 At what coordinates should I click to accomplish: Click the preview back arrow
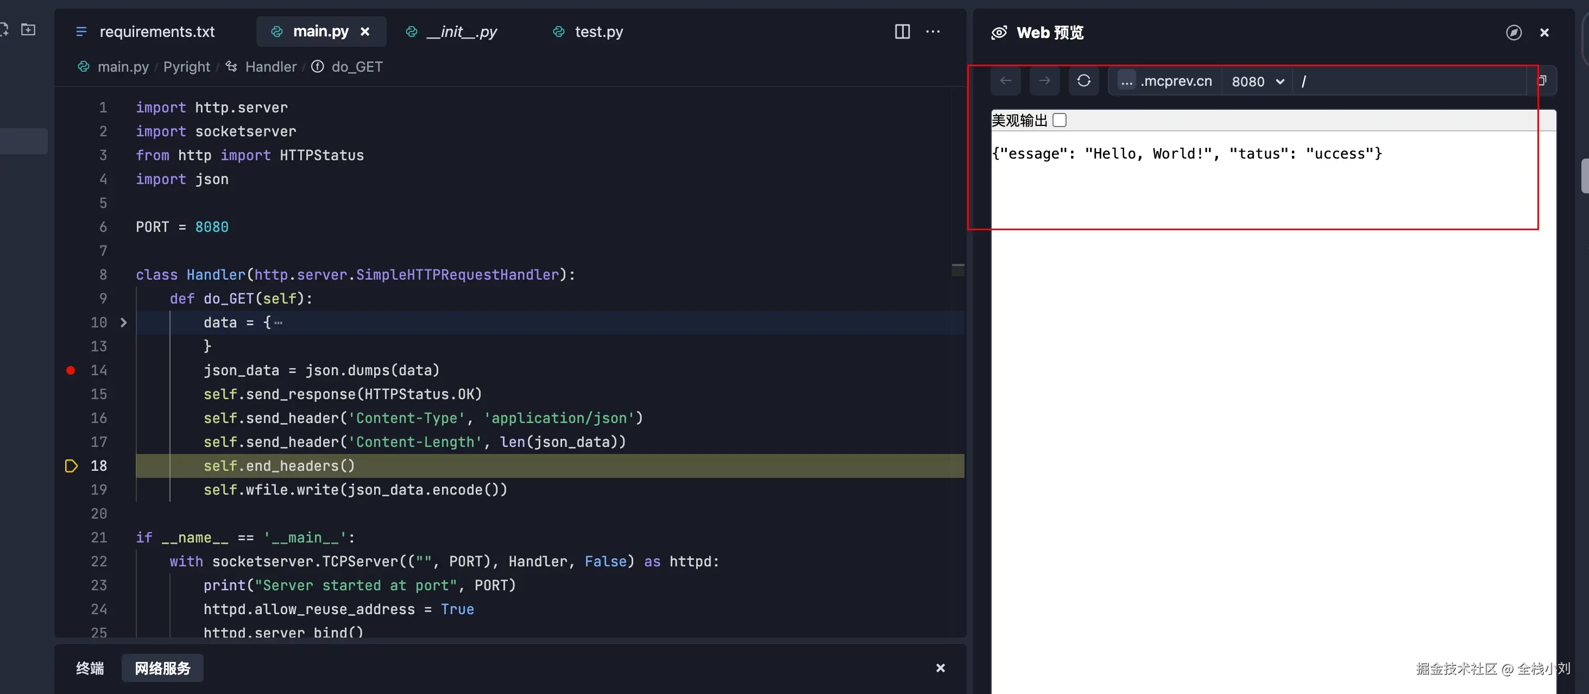[x=1005, y=81]
